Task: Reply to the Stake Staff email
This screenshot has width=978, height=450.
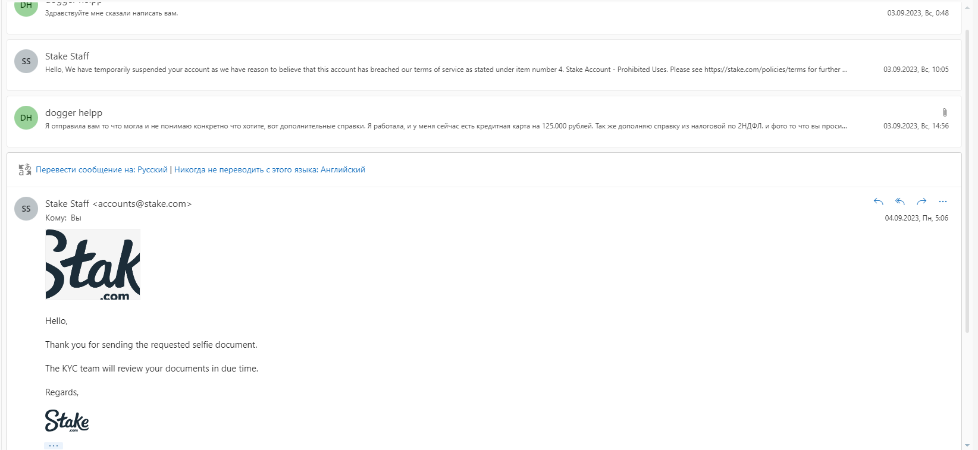Action: pyautogui.click(x=878, y=202)
